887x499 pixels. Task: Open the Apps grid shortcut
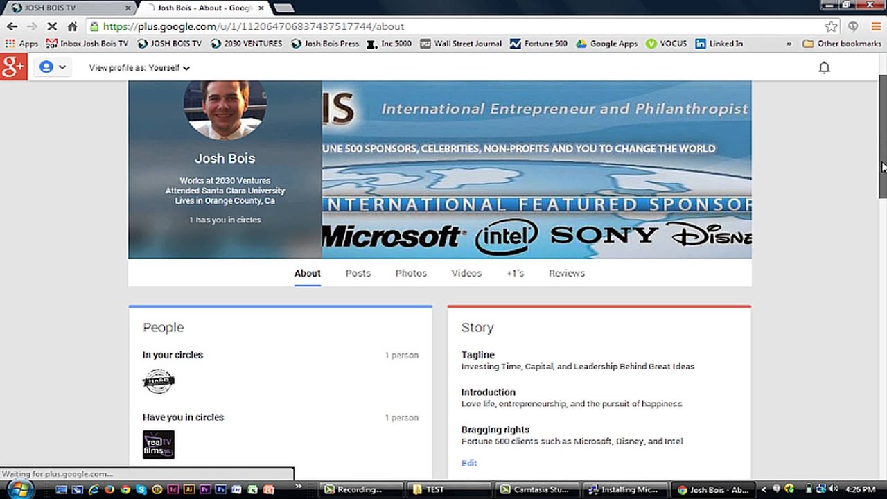point(21,43)
